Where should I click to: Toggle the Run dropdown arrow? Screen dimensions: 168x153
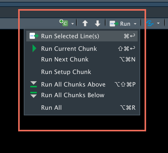[135, 24]
